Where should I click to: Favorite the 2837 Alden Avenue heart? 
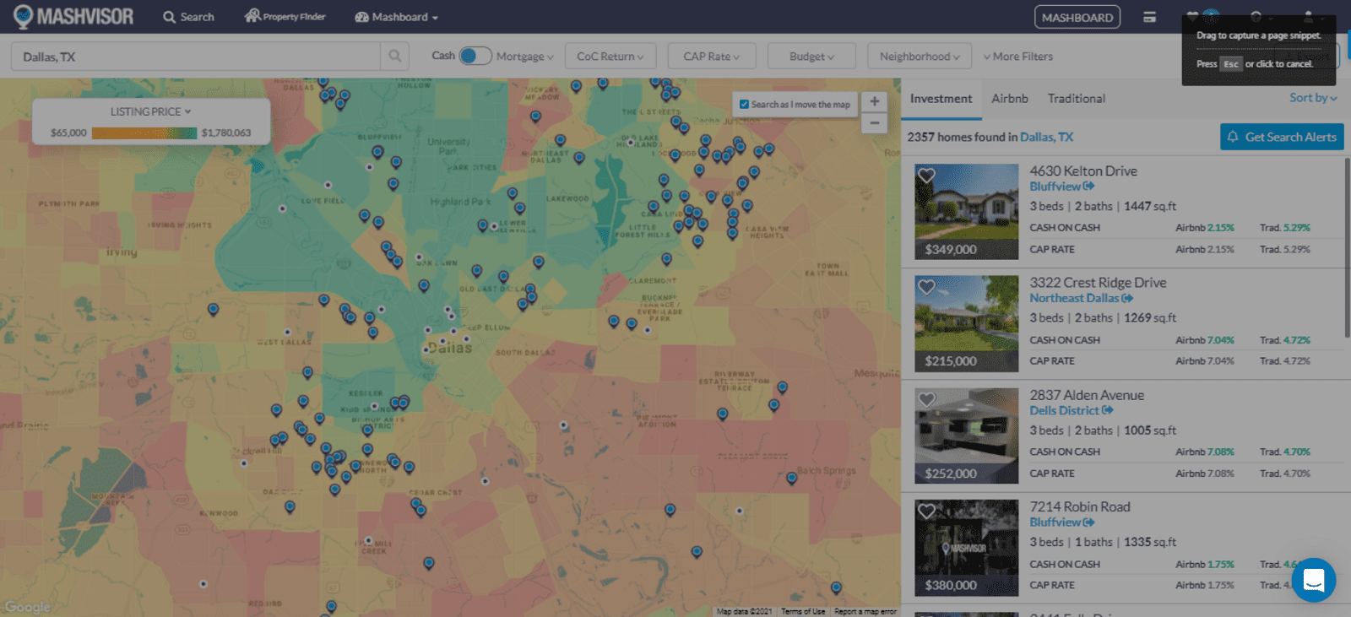coord(926,399)
